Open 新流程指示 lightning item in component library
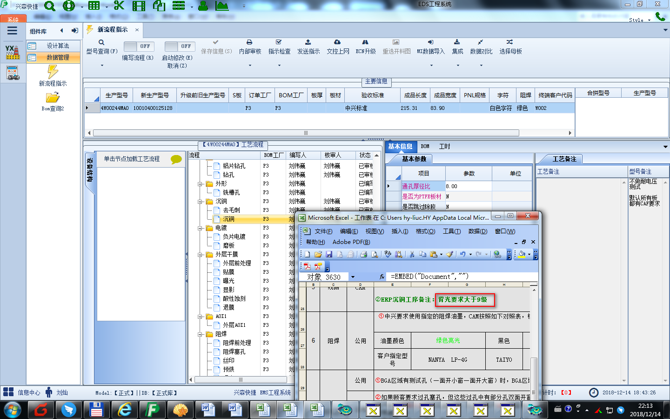 pos(53,76)
